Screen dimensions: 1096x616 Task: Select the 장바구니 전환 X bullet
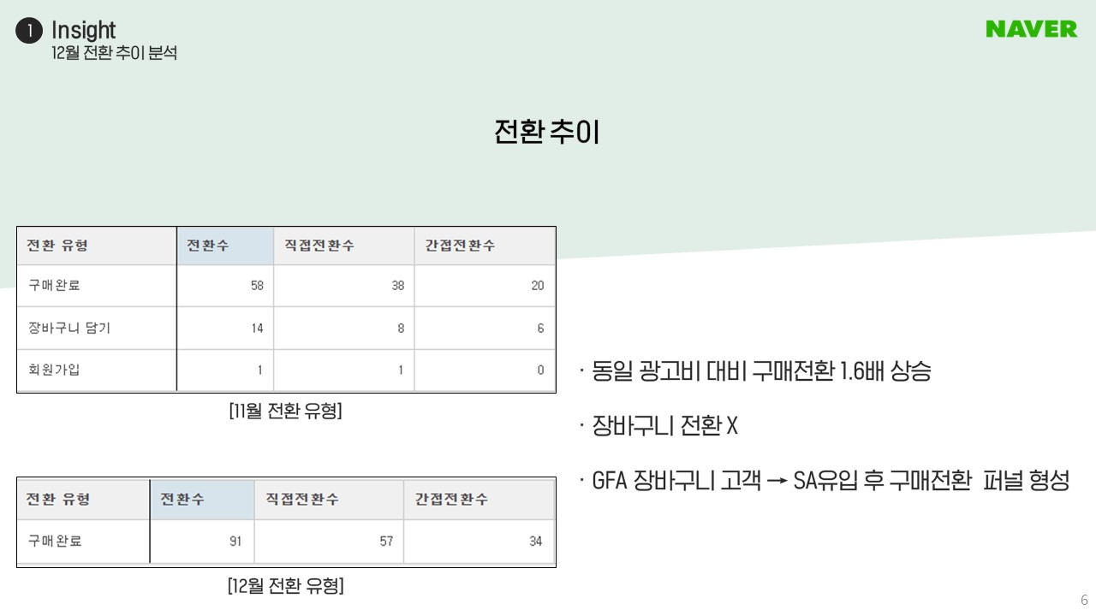click(x=658, y=426)
